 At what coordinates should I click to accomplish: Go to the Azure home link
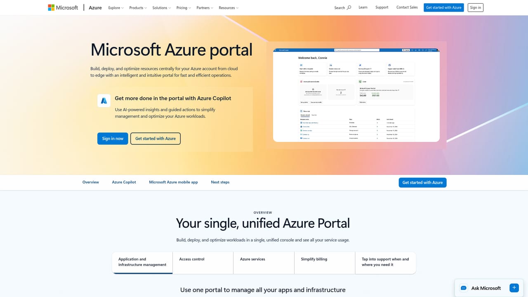(x=95, y=7)
